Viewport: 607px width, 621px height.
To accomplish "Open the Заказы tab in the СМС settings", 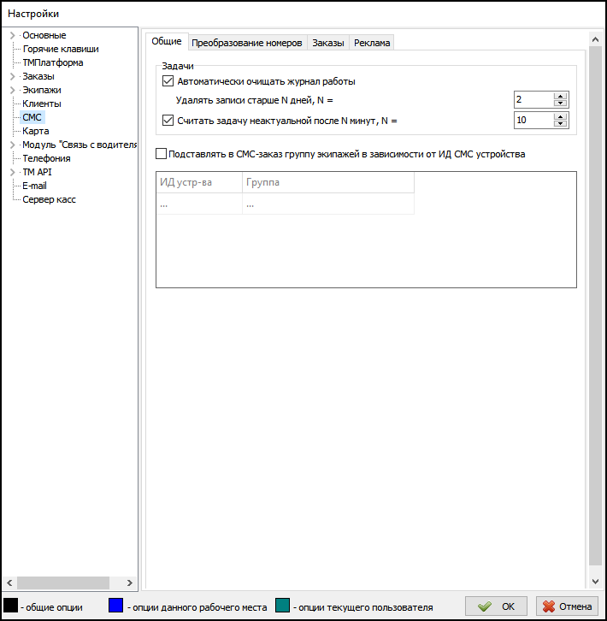I will 328,43.
